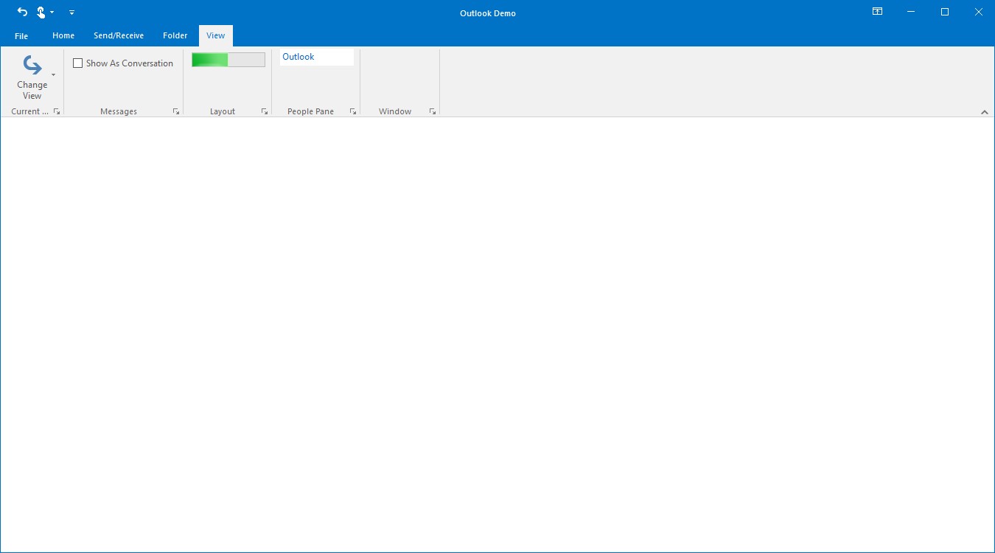
Task: Open the People Pane dialog launcher
Action: coord(352,111)
